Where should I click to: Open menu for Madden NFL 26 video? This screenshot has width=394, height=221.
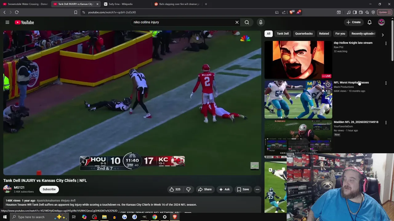(386, 122)
